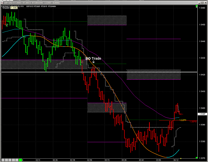Click the 04:12 time axis label
This screenshot has height=162, width=208.
(176, 160)
